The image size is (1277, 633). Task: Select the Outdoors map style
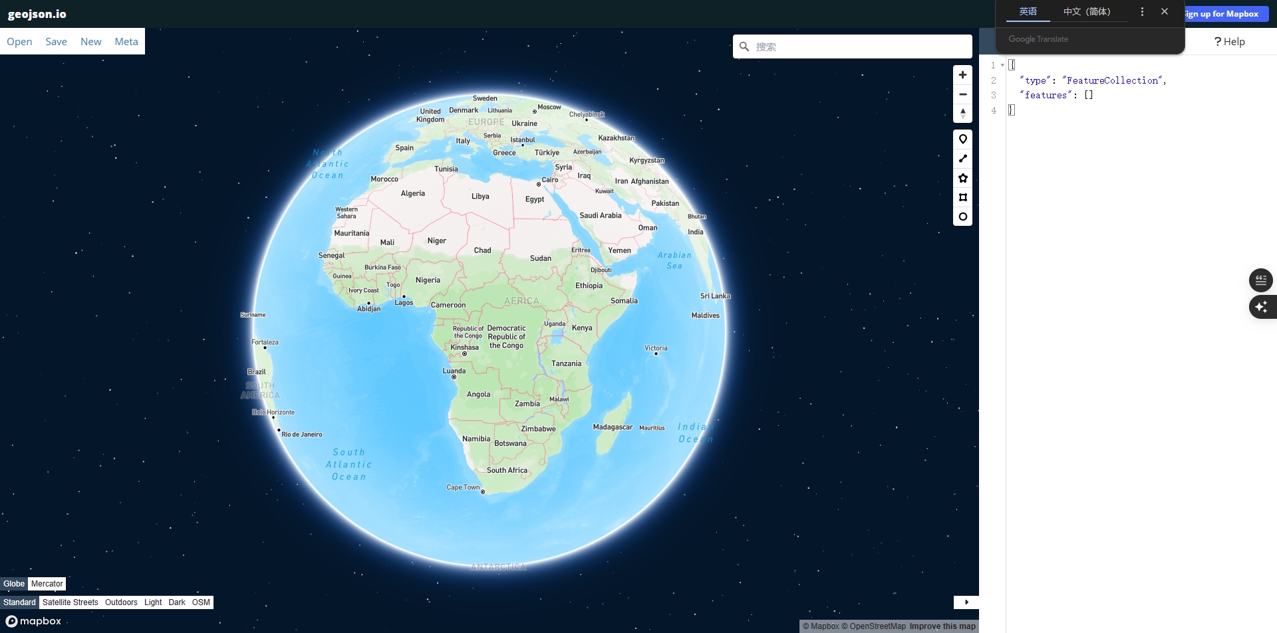[x=121, y=602]
